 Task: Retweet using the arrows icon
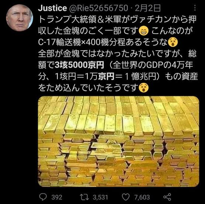pyautogui.click(x=84, y=197)
